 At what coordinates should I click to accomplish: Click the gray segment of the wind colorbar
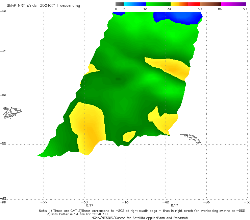pos(119,4)
